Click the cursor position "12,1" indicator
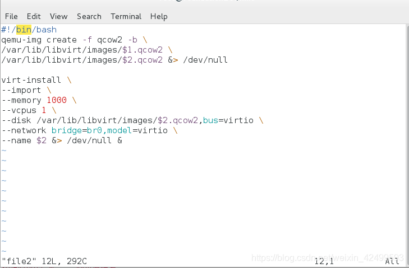The image size is (409, 268). coord(324,261)
